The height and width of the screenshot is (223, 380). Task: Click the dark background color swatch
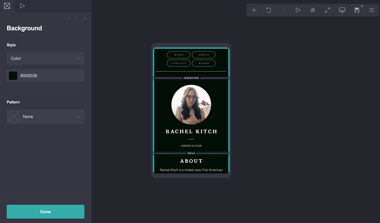13,76
